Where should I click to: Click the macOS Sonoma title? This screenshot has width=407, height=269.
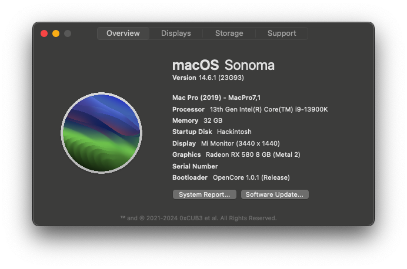223,65
